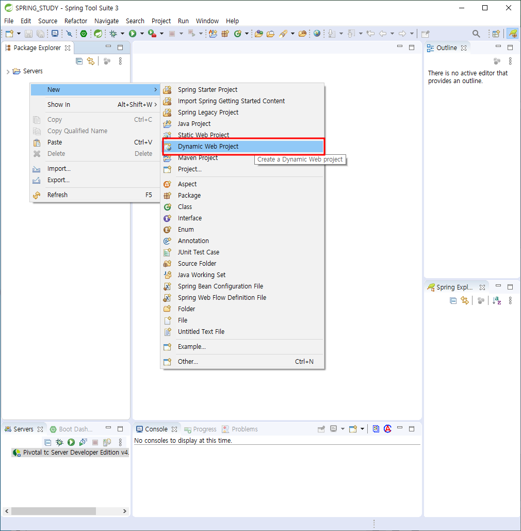Click the Spring leaf relaunch icon in toolbar
Viewport: 521px width, 531px height.
(x=98, y=34)
